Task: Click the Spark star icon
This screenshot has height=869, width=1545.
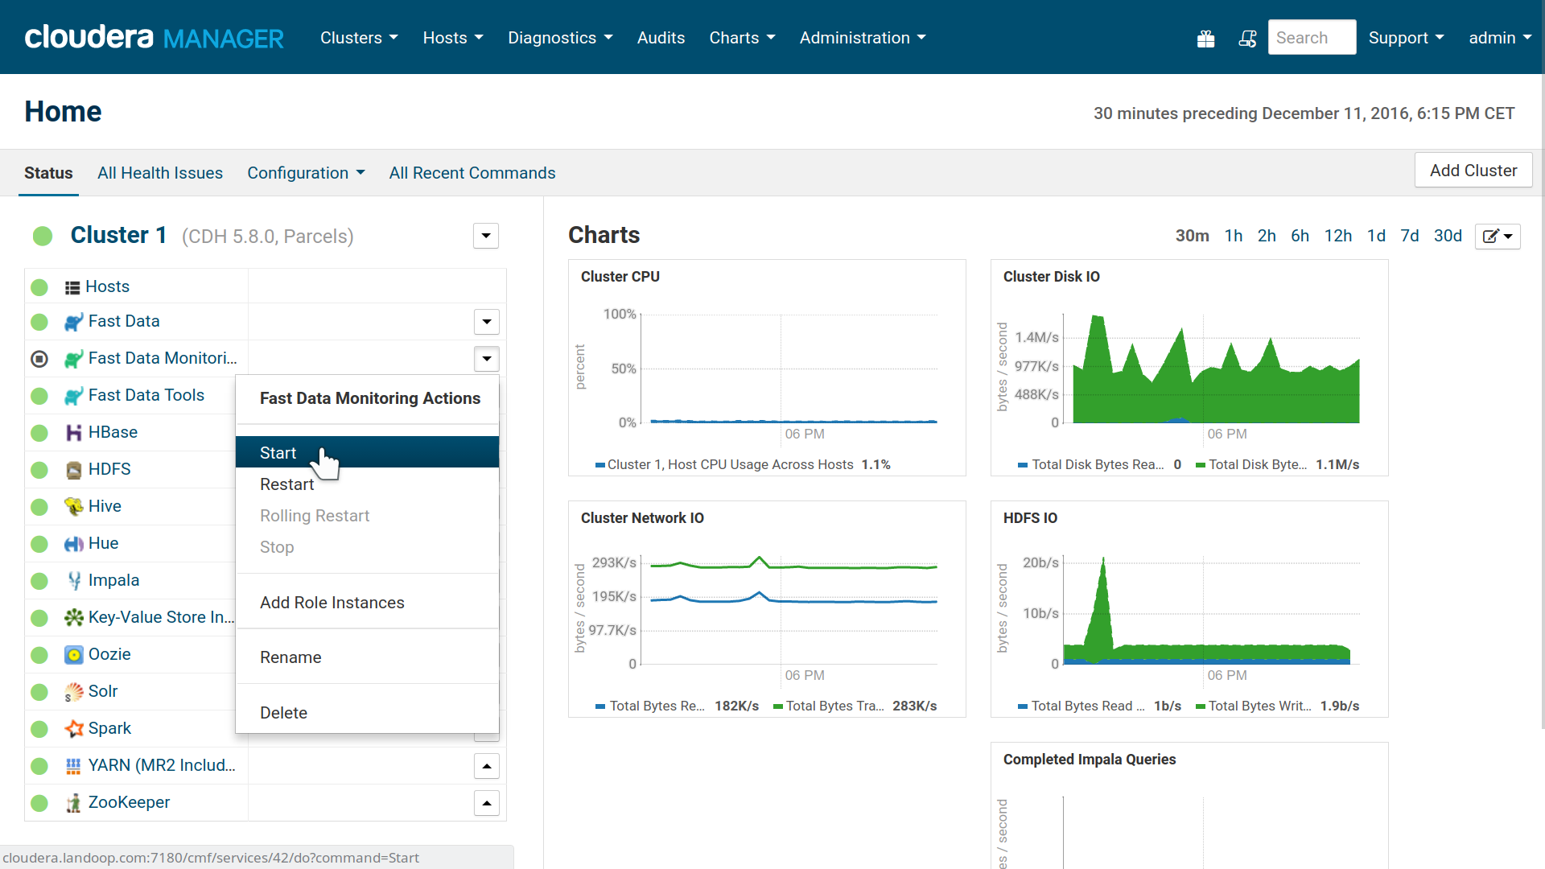Action: [x=73, y=729]
